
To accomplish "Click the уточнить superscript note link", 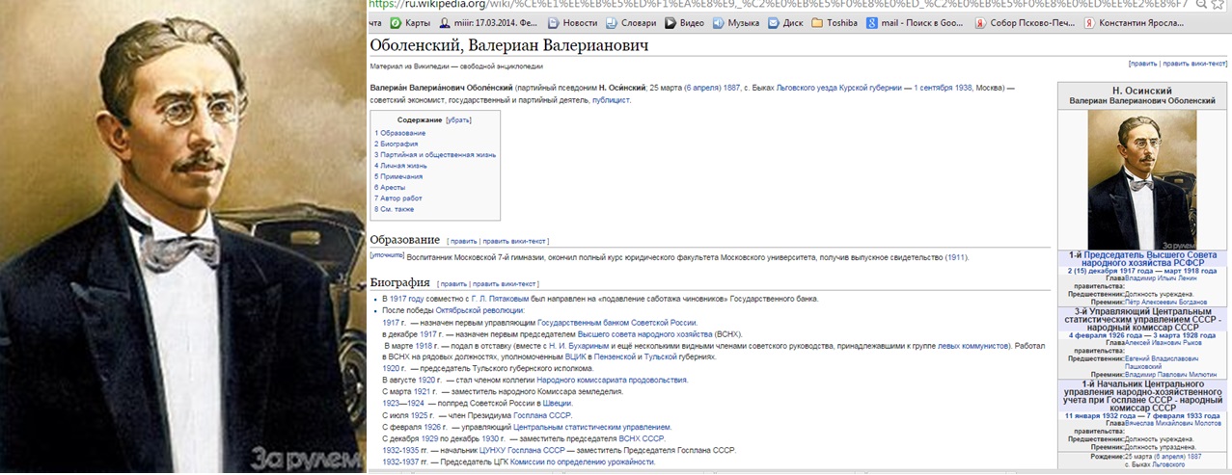I will 387,254.
